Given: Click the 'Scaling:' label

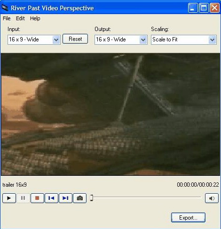Looking at the screenshot, I should (x=160, y=29).
